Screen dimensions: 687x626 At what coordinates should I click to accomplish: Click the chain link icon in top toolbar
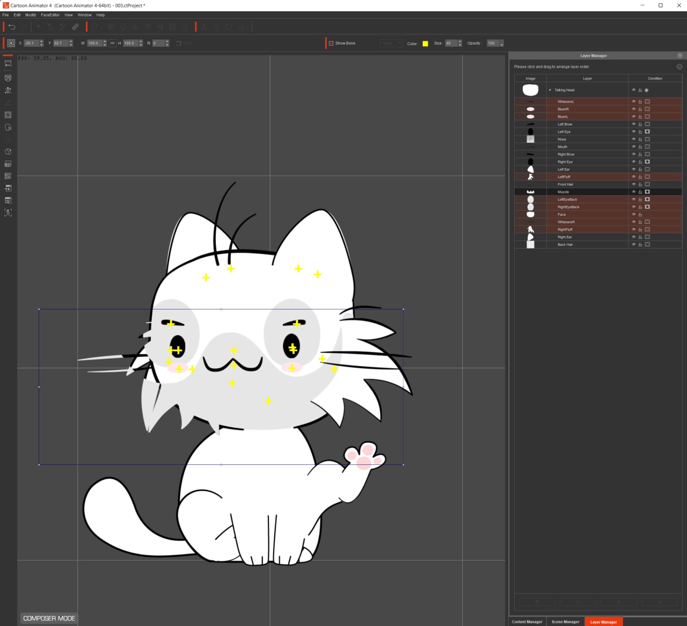tap(75, 26)
